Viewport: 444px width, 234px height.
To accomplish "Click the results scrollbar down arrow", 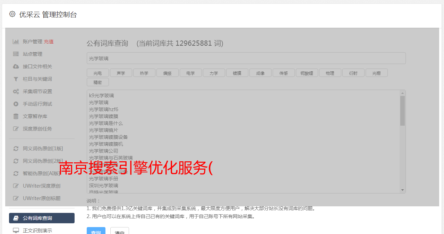I will 402,190.
